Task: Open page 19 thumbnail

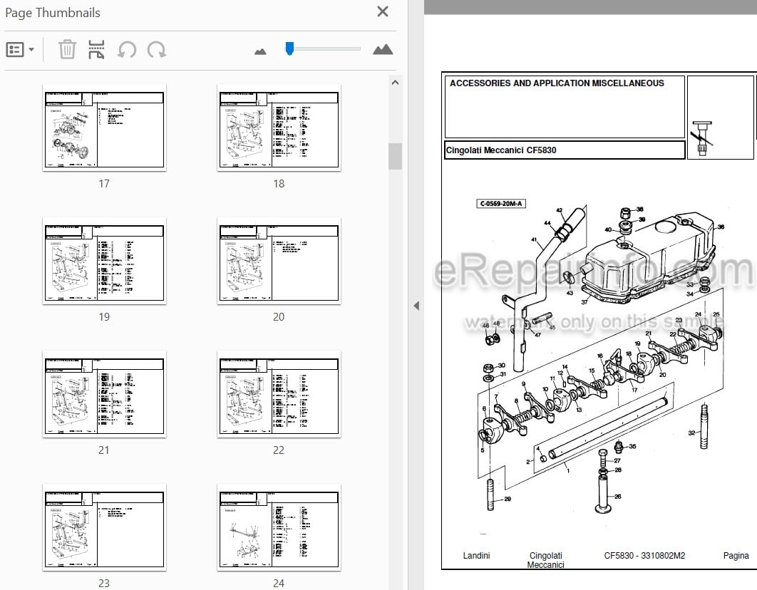Action: (104, 262)
